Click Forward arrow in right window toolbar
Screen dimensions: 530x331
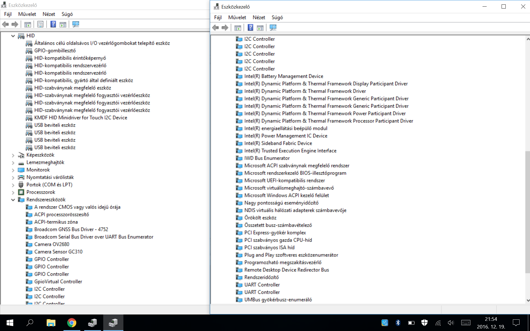(x=225, y=28)
